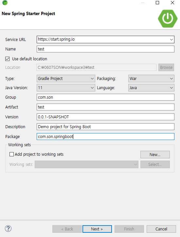The width and height of the screenshot is (180, 237).
Task: Click into the Group field
Action: 105,97
